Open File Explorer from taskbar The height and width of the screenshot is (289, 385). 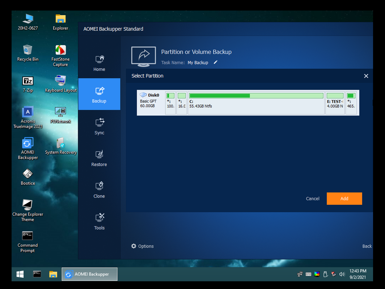(53, 274)
